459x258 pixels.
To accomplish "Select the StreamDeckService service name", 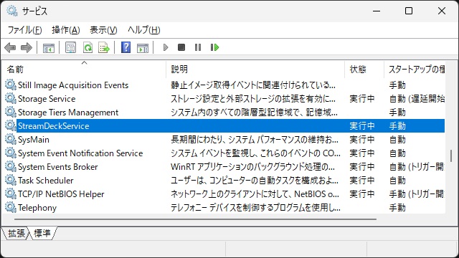I will pos(54,126).
